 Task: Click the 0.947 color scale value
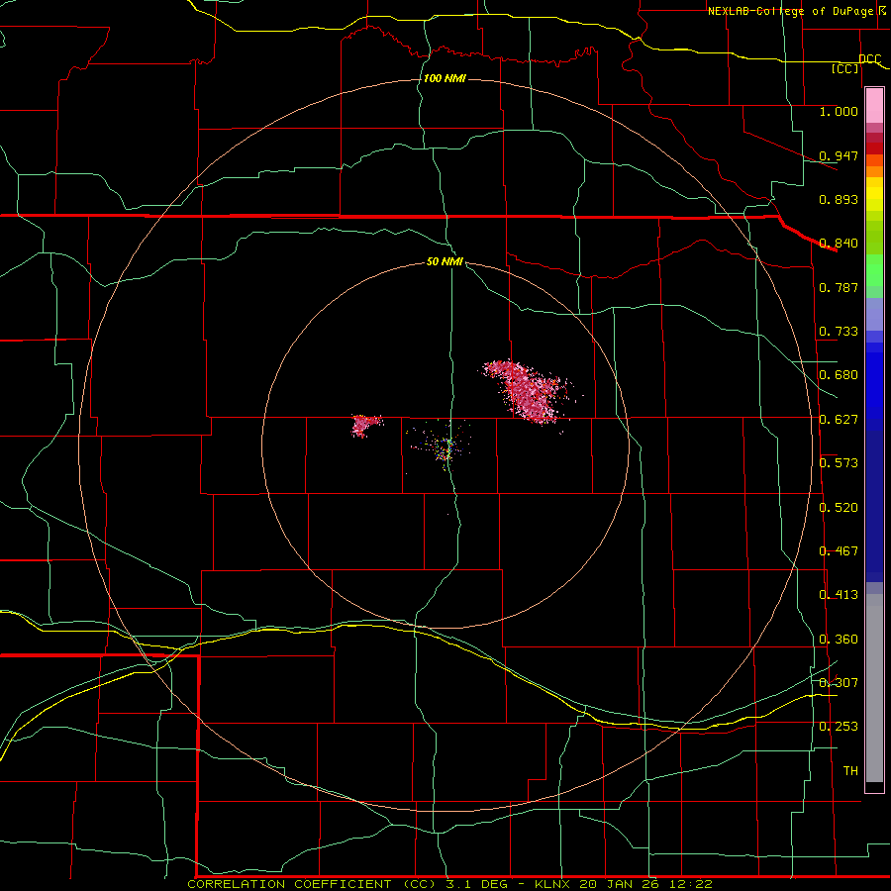[839, 155]
